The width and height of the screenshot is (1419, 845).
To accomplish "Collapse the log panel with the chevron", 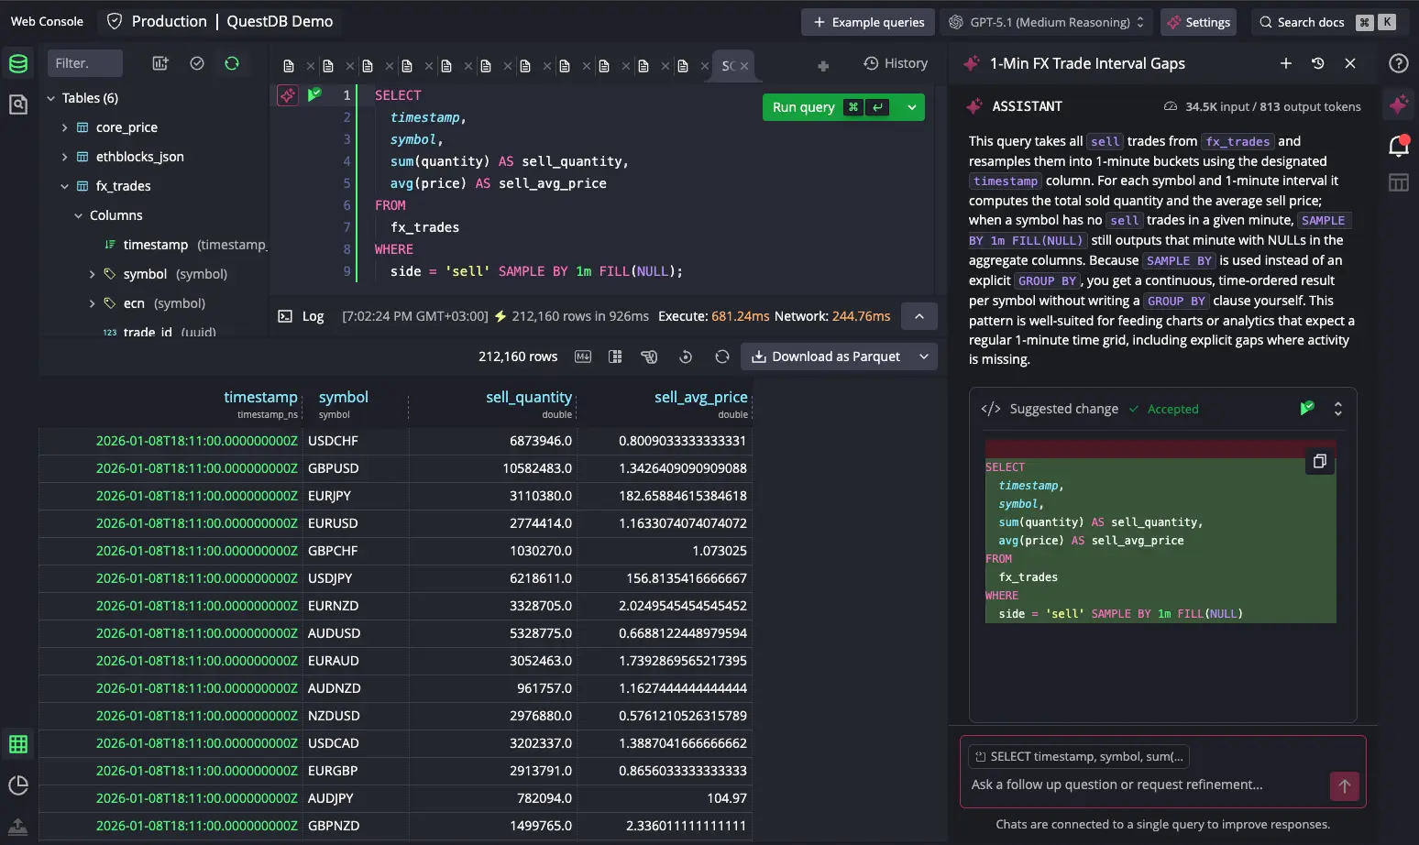I will pyautogui.click(x=919, y=316).
